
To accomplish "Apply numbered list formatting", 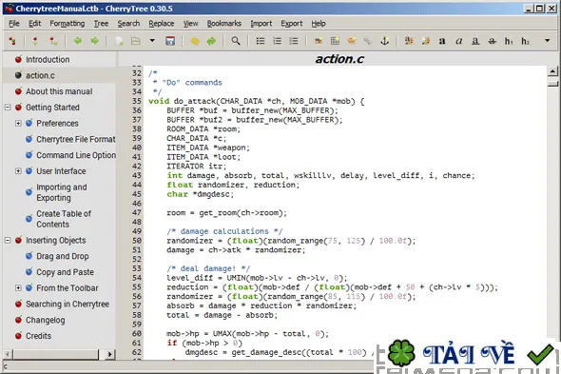I will click(278, 41).
